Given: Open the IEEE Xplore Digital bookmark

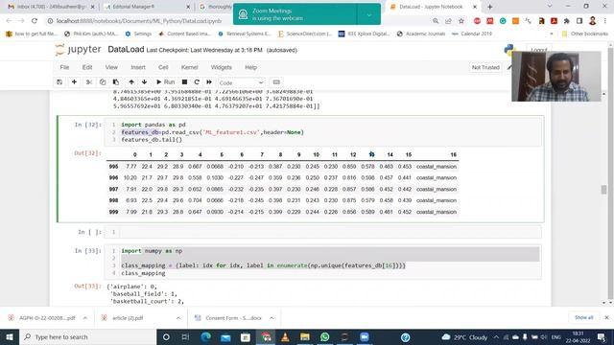Looking at the screenshot, I should [x=364, y=34].
